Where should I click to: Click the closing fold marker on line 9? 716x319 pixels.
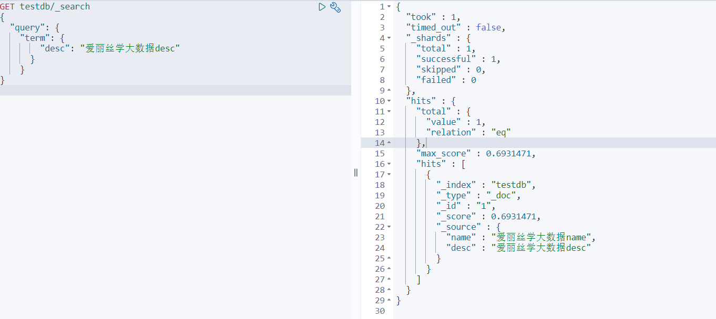(x=389, y=91)
